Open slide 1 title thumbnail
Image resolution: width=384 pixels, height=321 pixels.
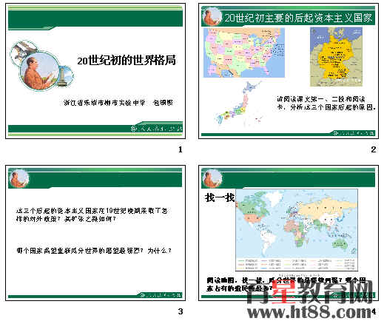[x=95, y=71]
